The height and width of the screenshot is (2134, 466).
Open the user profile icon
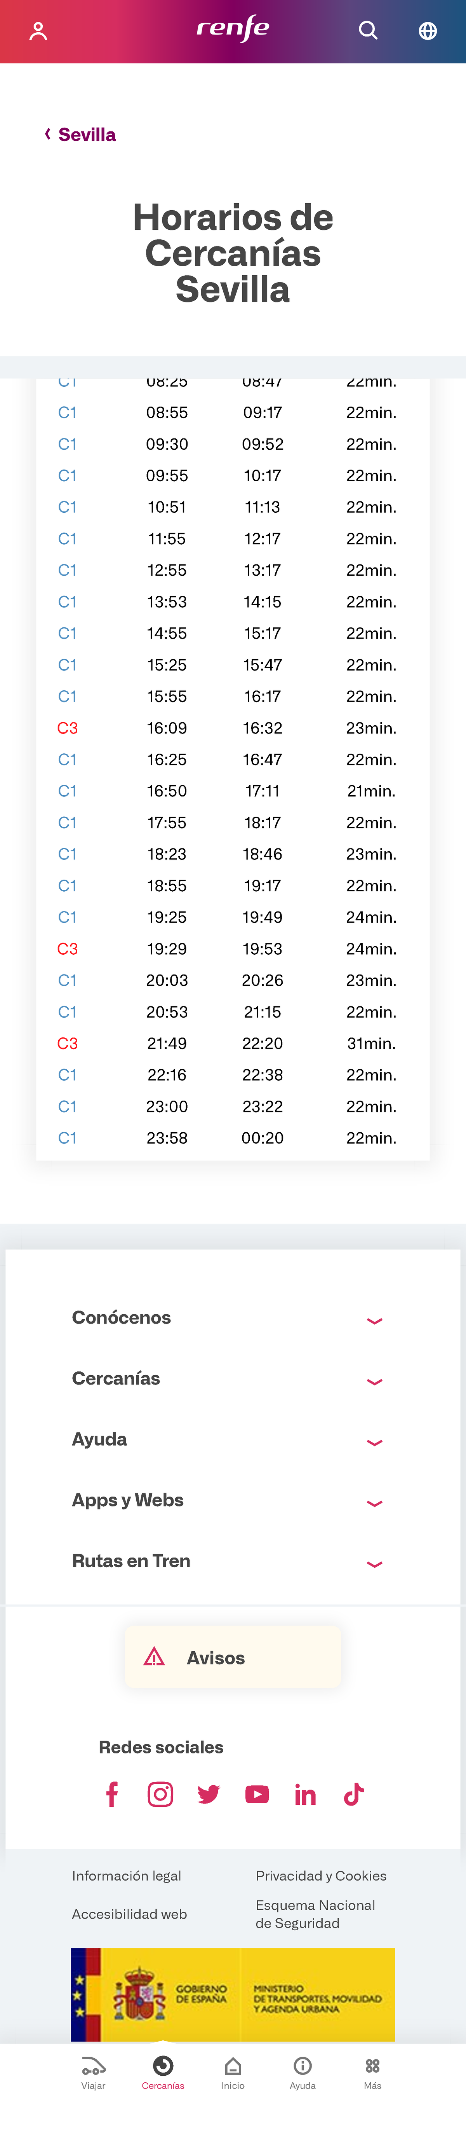pyautogui.click(x=38, y=30)
